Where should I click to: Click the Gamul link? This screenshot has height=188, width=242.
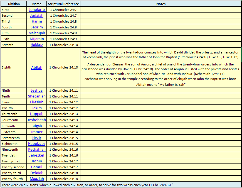tap(37, 167)
